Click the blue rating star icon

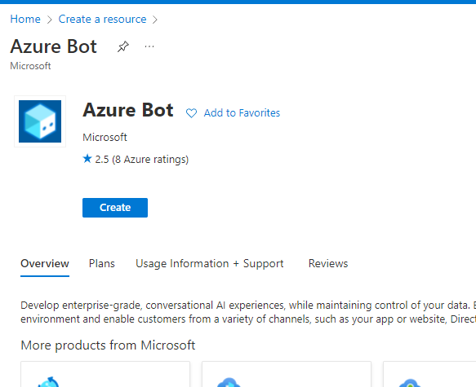click(x=87, y=158)
